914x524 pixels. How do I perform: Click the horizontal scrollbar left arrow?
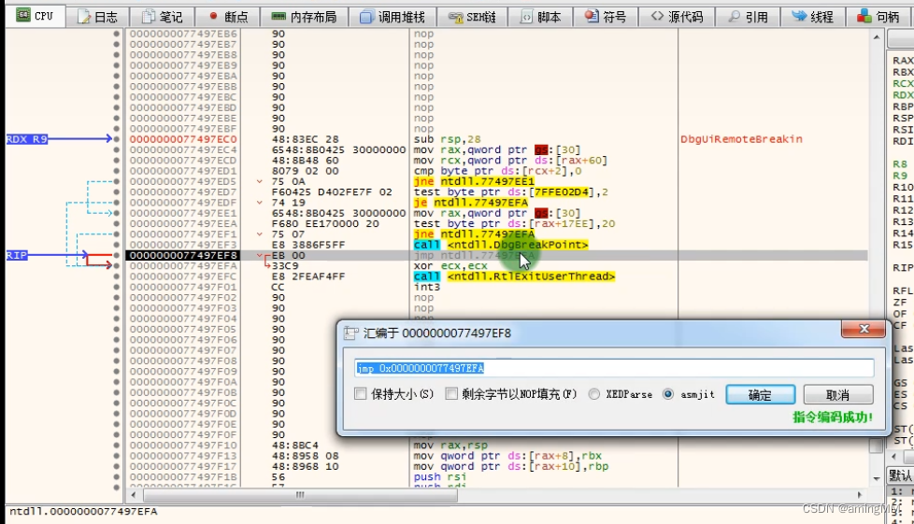click(134, 495)
